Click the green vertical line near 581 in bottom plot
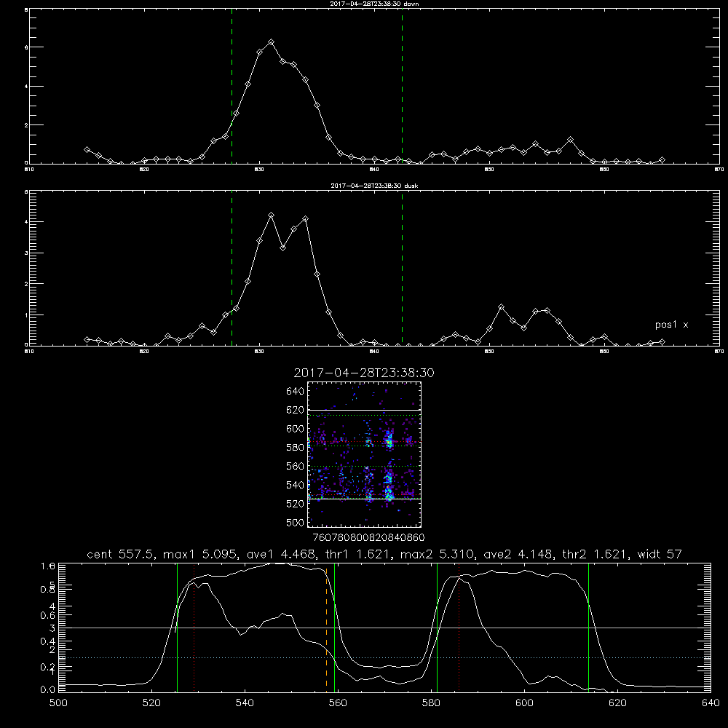 (x=437, y=628)
